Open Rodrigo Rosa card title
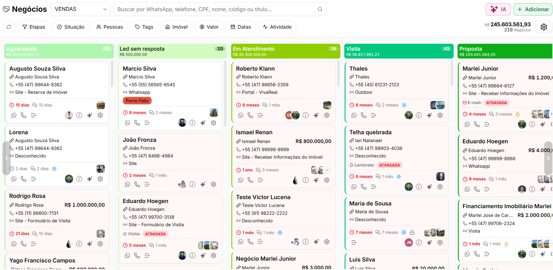Screen dimensions: 553x270 point(27,196)
